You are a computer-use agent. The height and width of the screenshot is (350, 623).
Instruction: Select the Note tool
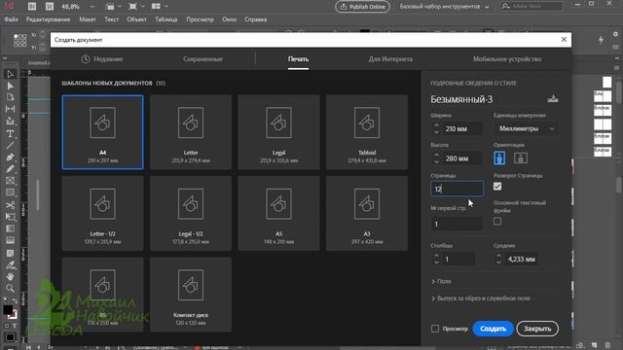(11, 253)
